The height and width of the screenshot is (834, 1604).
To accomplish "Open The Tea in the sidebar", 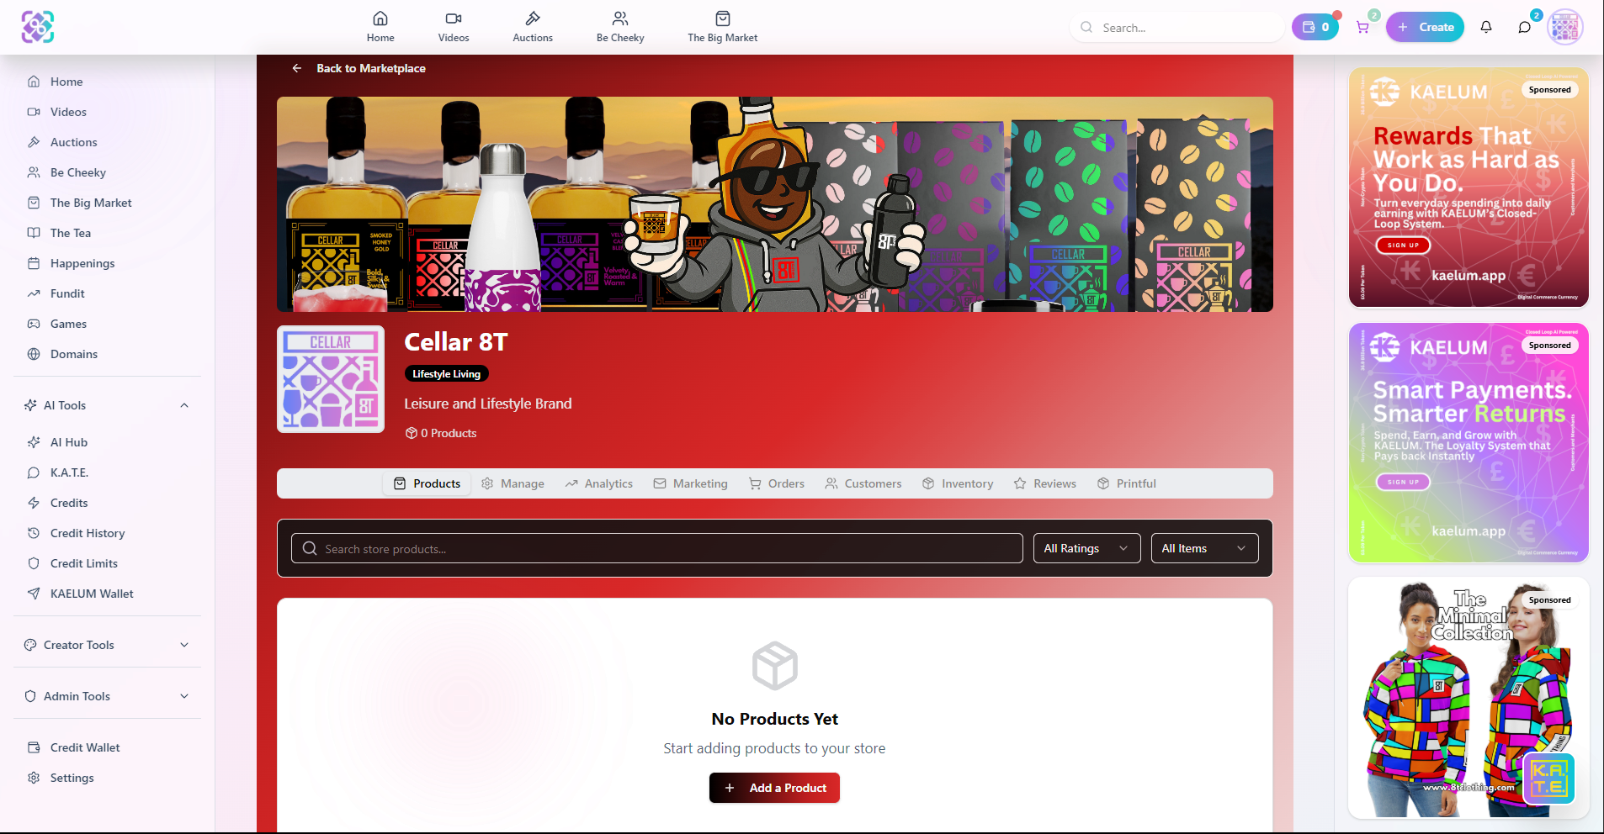I will [x=107, y=233].
